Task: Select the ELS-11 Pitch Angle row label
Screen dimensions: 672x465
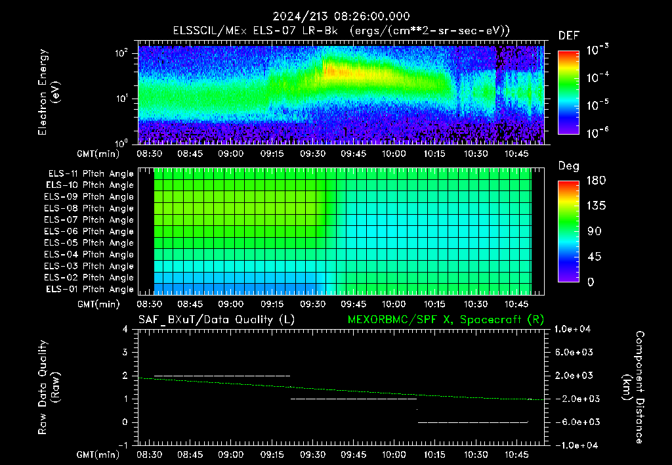Action: click(91, 174)
